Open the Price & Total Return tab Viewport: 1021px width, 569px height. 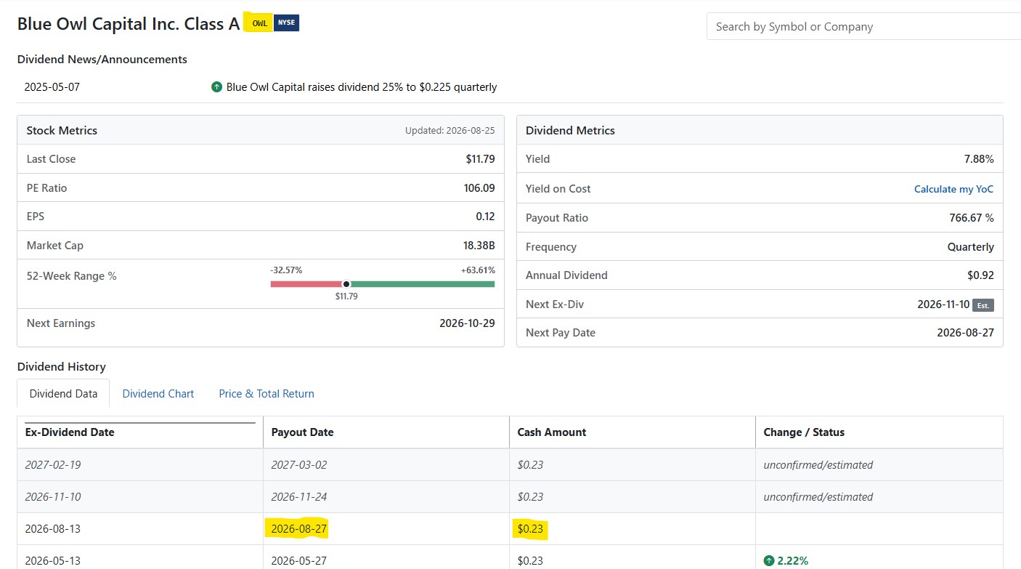(267, 394)
